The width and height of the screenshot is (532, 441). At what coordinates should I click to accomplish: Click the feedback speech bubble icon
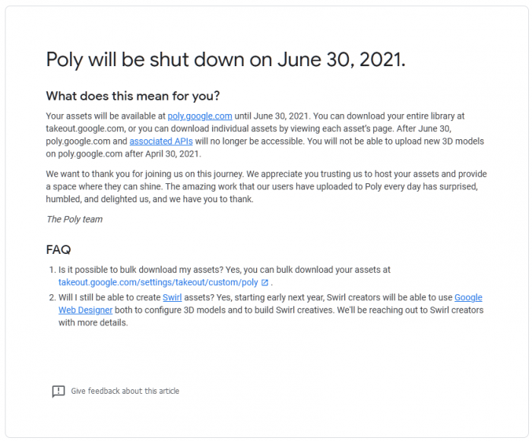coord(59,392)
